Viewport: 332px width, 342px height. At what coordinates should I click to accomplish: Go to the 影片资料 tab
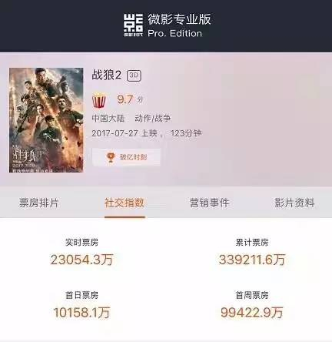[294, 203]
